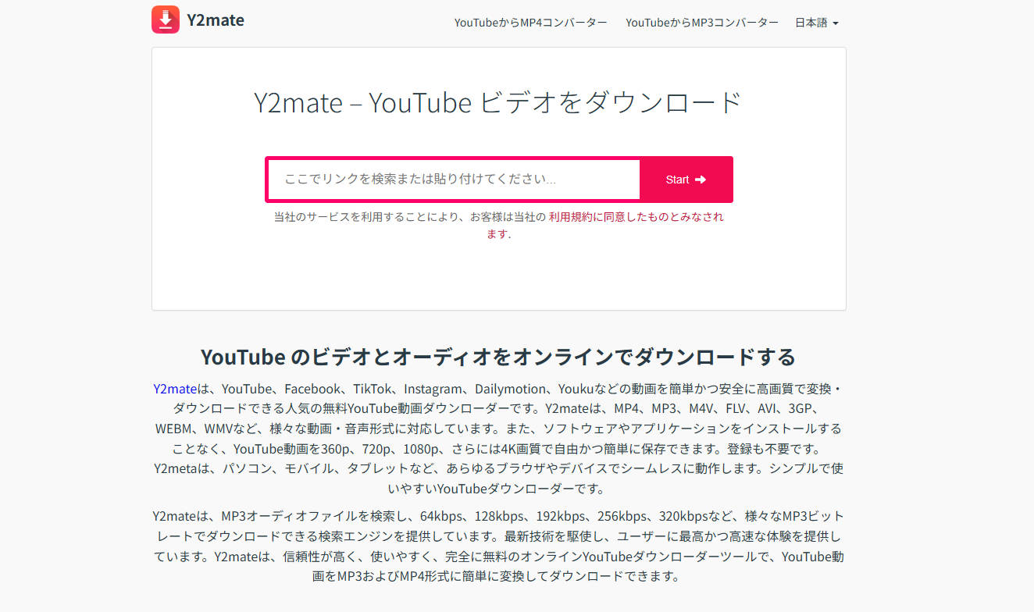
Task: Click the Y2mate download arrow logo icon
Action: point(166,20)
